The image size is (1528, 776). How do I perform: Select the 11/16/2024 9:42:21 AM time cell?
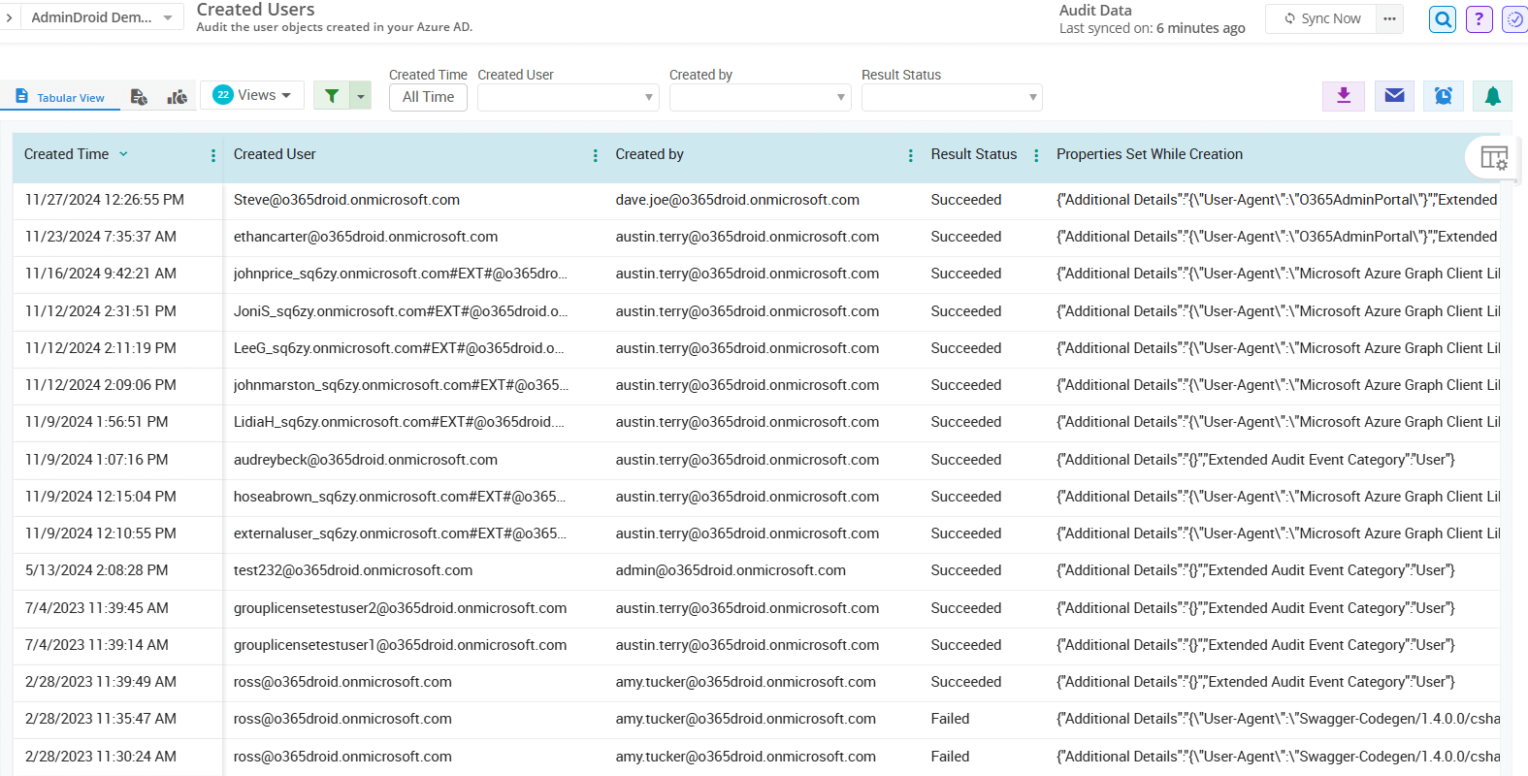click(x=101, y=274)
